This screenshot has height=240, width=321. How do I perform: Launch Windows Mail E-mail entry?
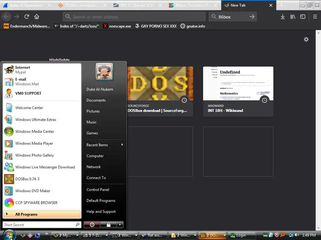tap(42, 82)
